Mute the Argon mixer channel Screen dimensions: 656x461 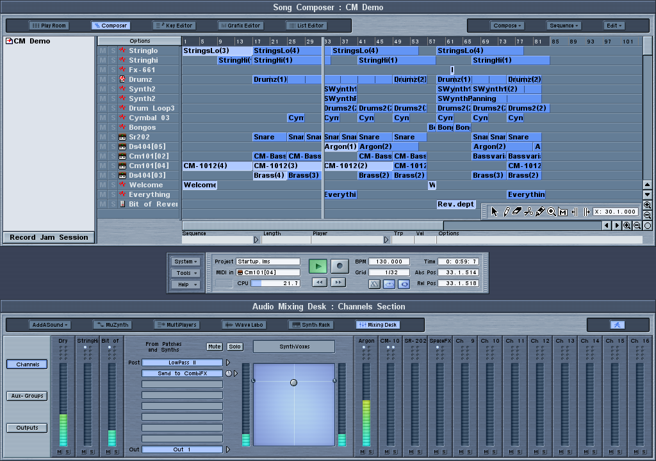pos(363,452)
